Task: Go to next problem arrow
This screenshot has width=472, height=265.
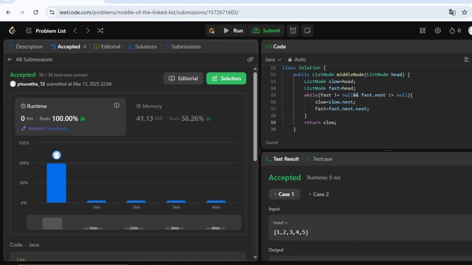Action: click(x=87, y=31)
